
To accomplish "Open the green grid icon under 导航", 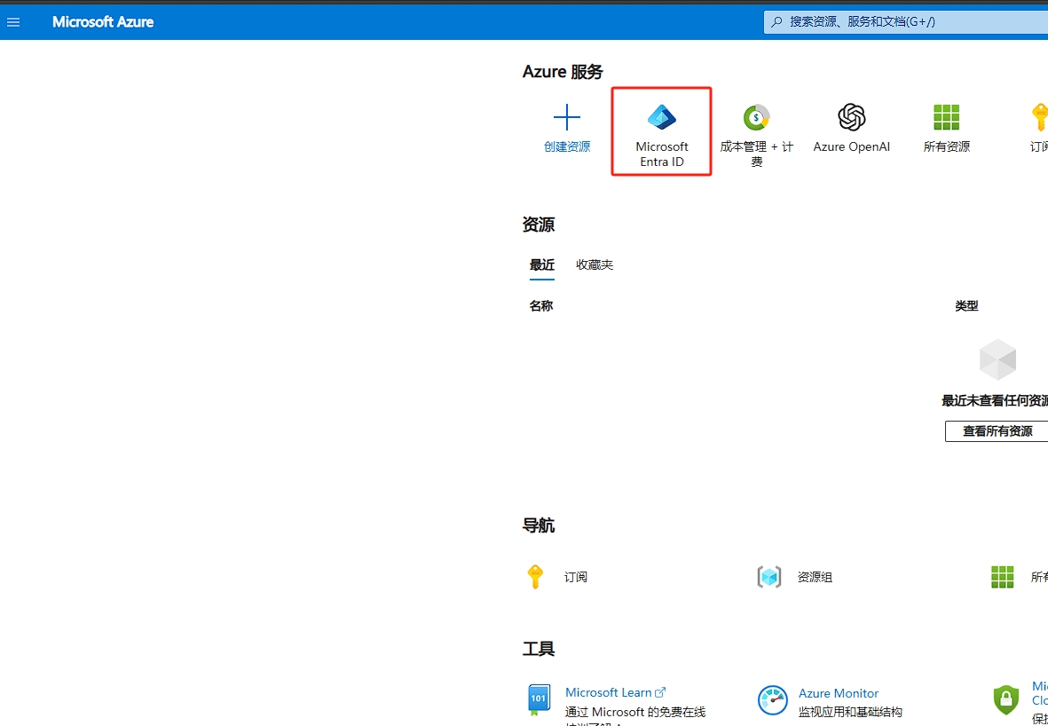I will pos(1003,576).
